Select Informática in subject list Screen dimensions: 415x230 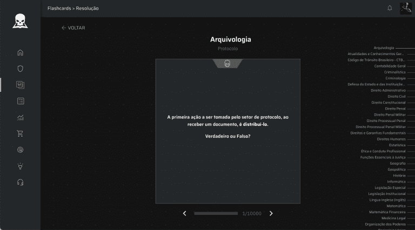396,181
